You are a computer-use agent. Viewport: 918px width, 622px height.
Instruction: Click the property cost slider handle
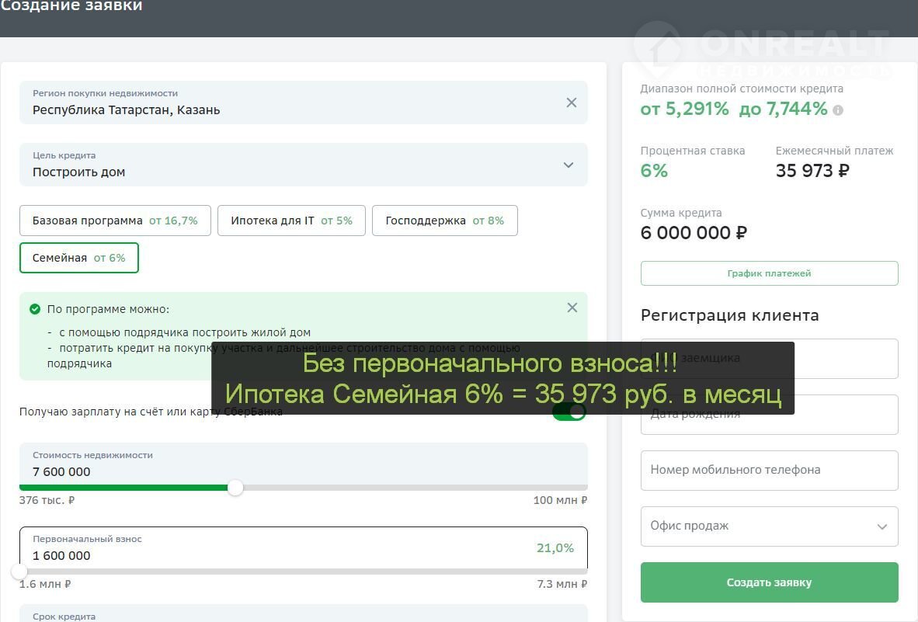point(235,488)
